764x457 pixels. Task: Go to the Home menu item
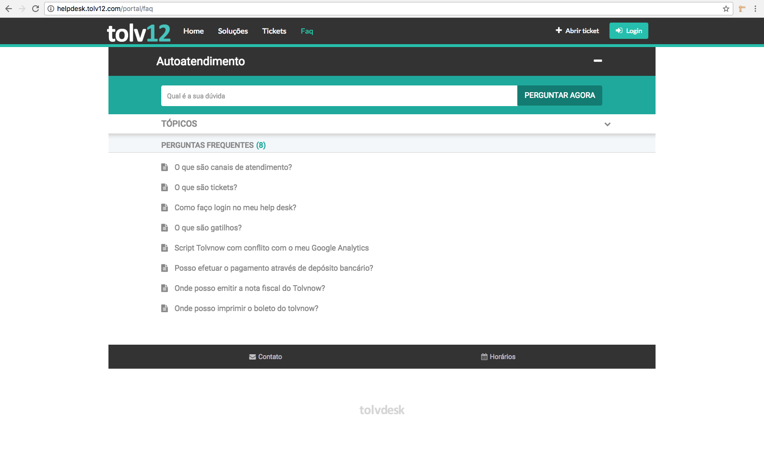point(193,31)
